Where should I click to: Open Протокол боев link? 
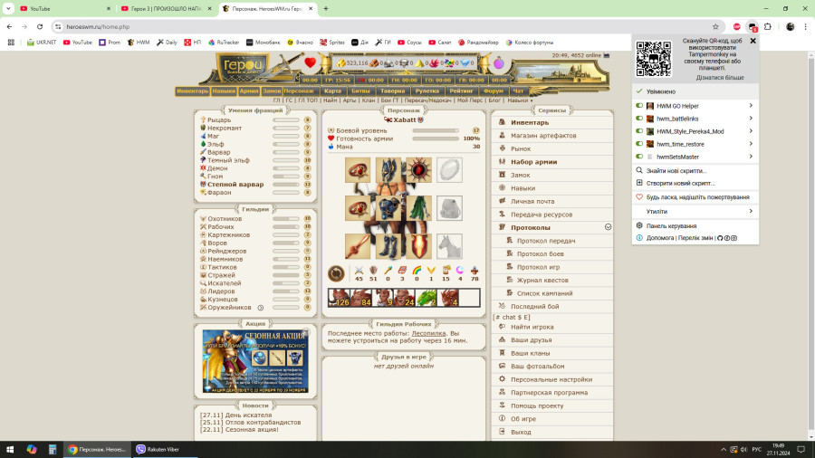[540, 254]
